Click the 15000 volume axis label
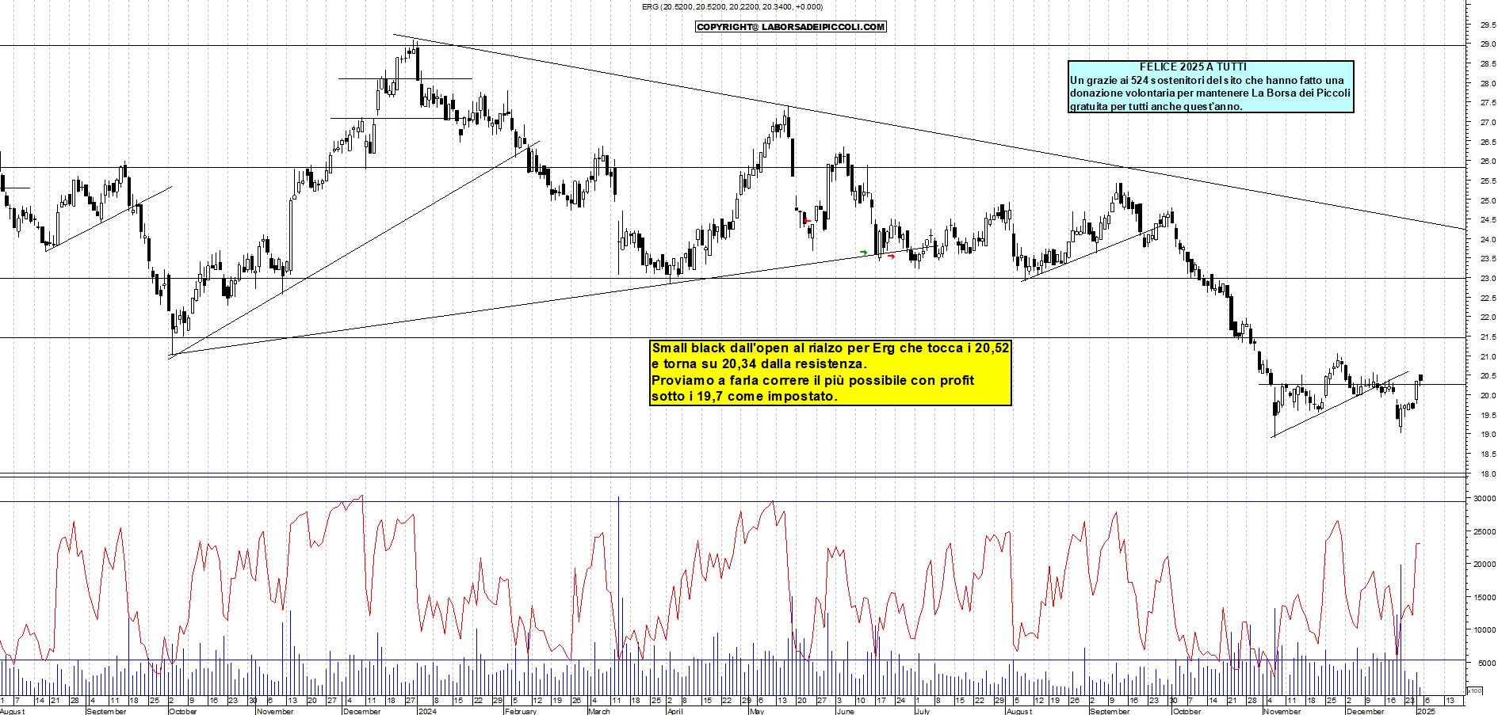 [1485, 598]
